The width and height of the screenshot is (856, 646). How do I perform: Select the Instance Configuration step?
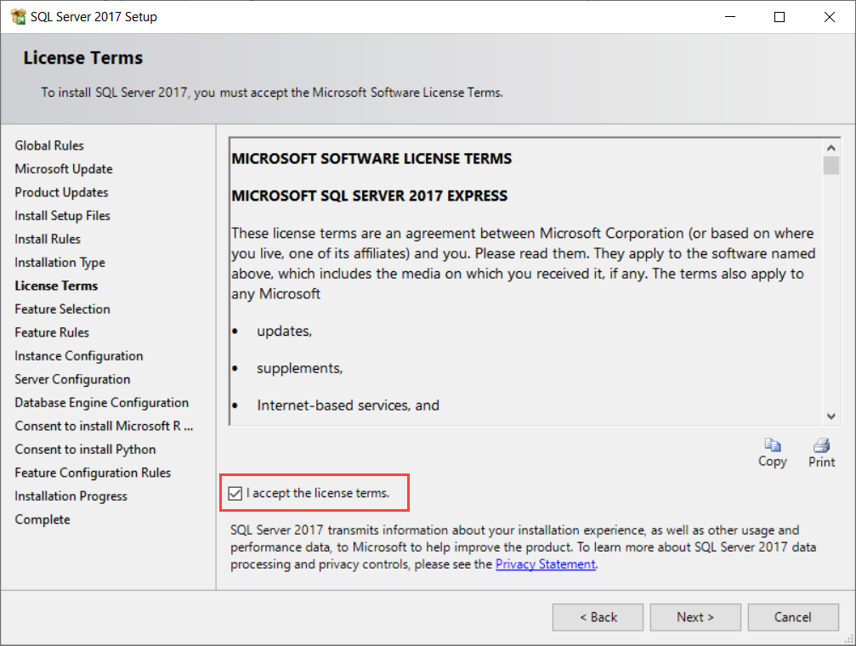[x=78, y=356]
